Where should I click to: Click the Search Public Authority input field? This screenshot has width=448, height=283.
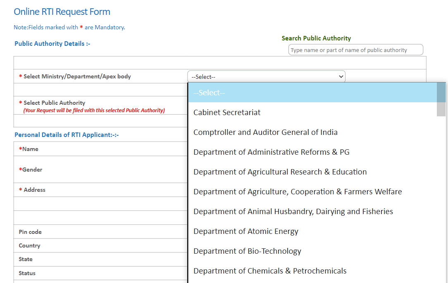pos(355,50)
